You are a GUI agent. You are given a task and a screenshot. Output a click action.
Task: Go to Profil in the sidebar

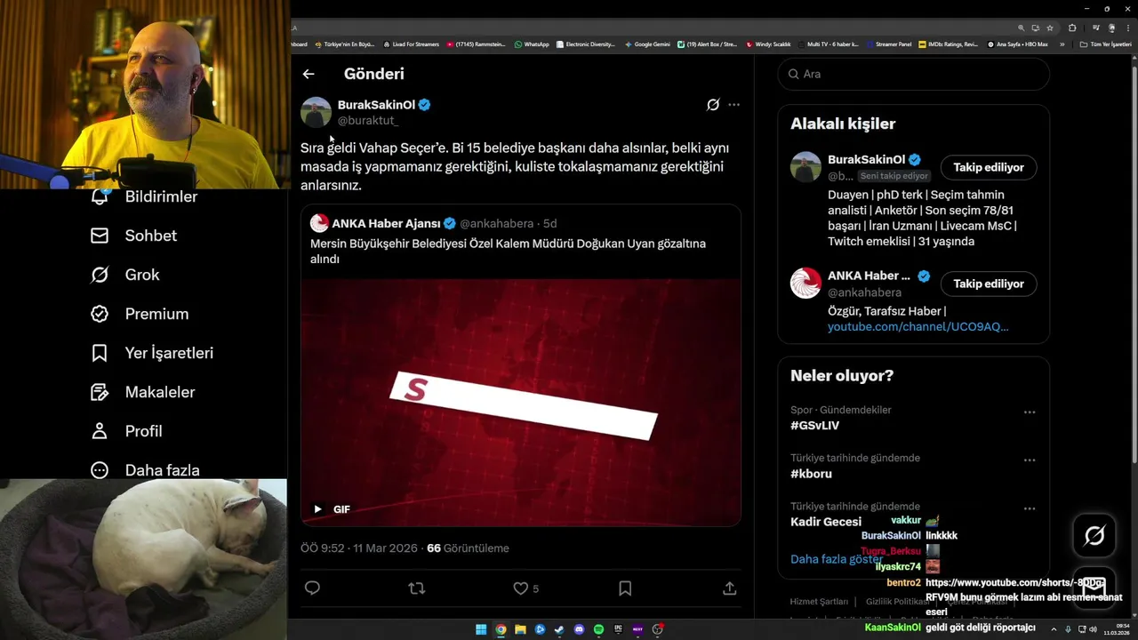[125, 431]
